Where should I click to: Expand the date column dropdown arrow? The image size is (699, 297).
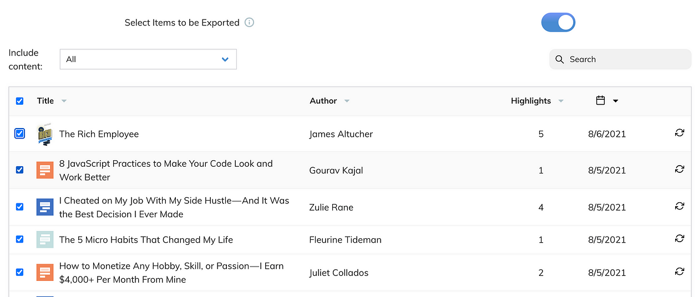[x=615, y=101]
